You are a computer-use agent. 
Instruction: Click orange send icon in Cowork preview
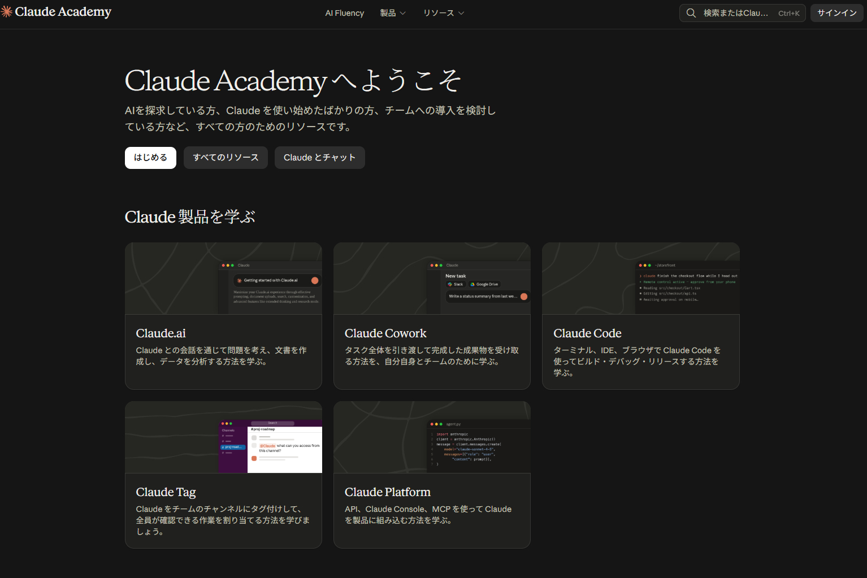pyautogui.click(x=524, y=296)
